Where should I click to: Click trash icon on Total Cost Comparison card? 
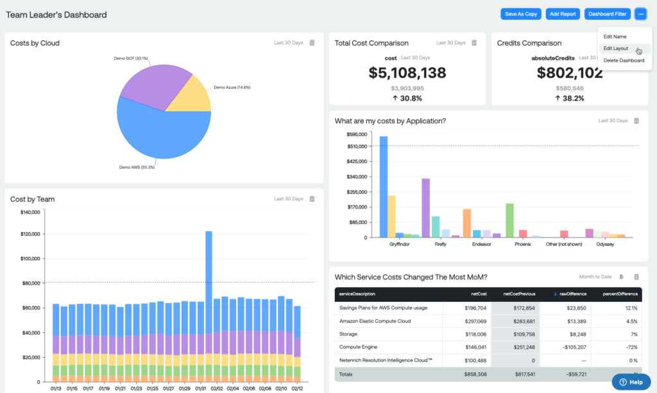point(474,43)
